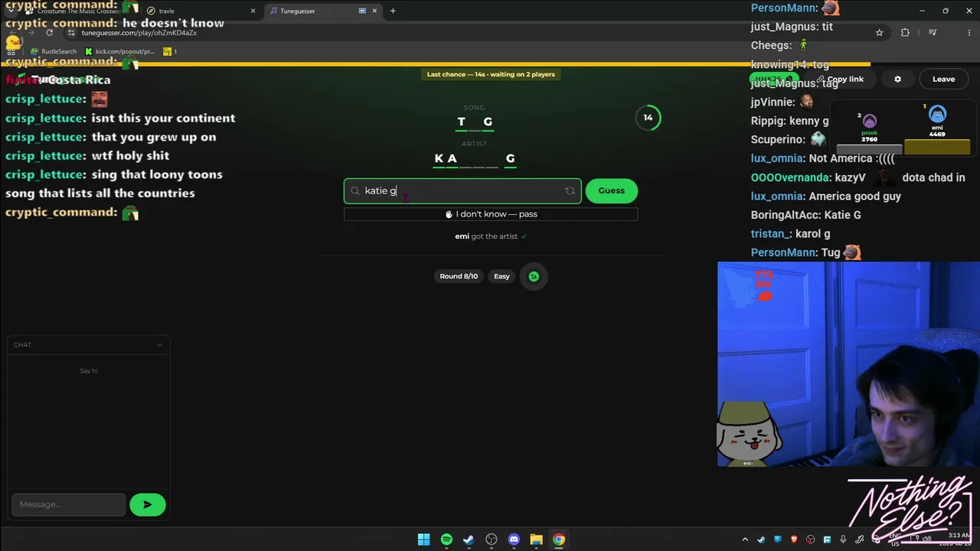Viewport: 980px width, 551px height.
Task: Focus the chat Message input field
Action: [x=68, y=504]
